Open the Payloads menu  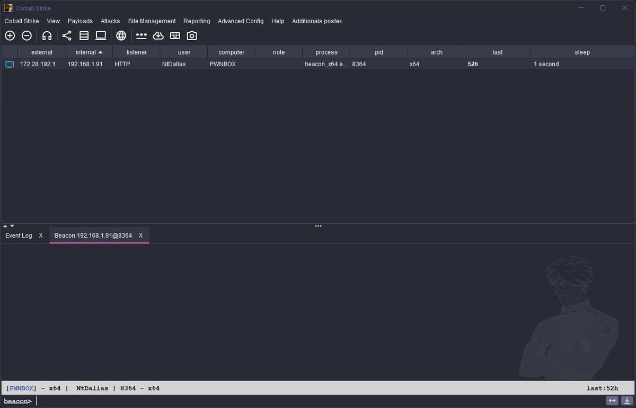(x=80, y=21)
